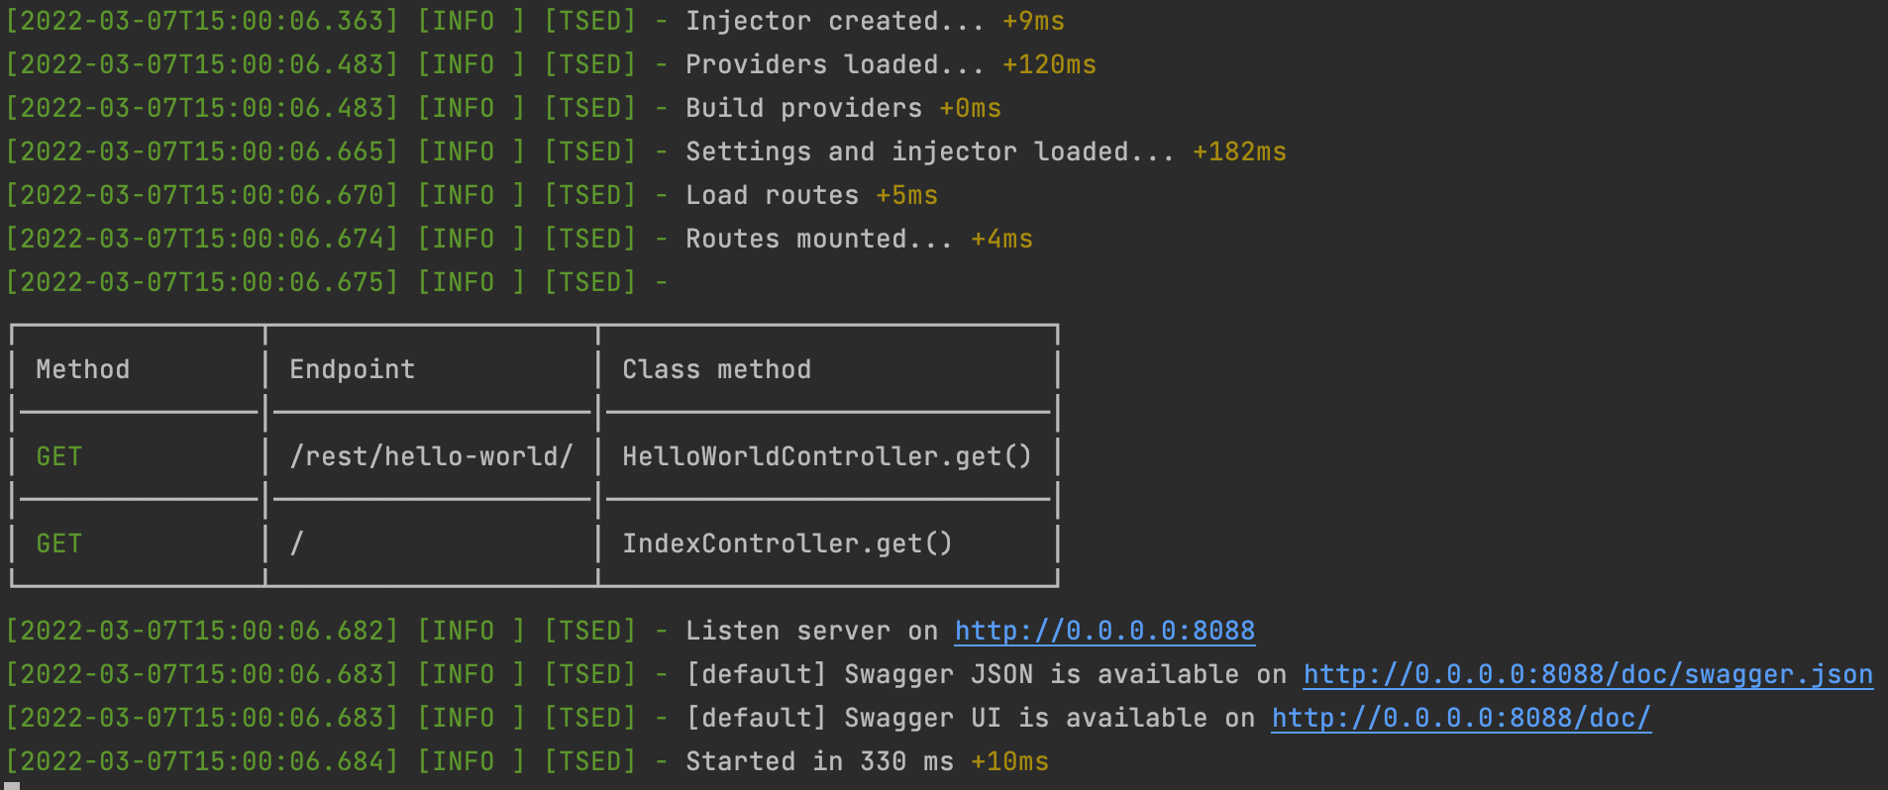1888x790 pixels.
Task: Click the Class method column header
Action: (x=717, y=369)
